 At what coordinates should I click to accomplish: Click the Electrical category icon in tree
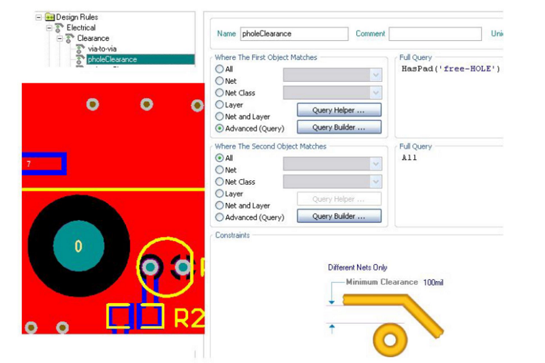59,28
